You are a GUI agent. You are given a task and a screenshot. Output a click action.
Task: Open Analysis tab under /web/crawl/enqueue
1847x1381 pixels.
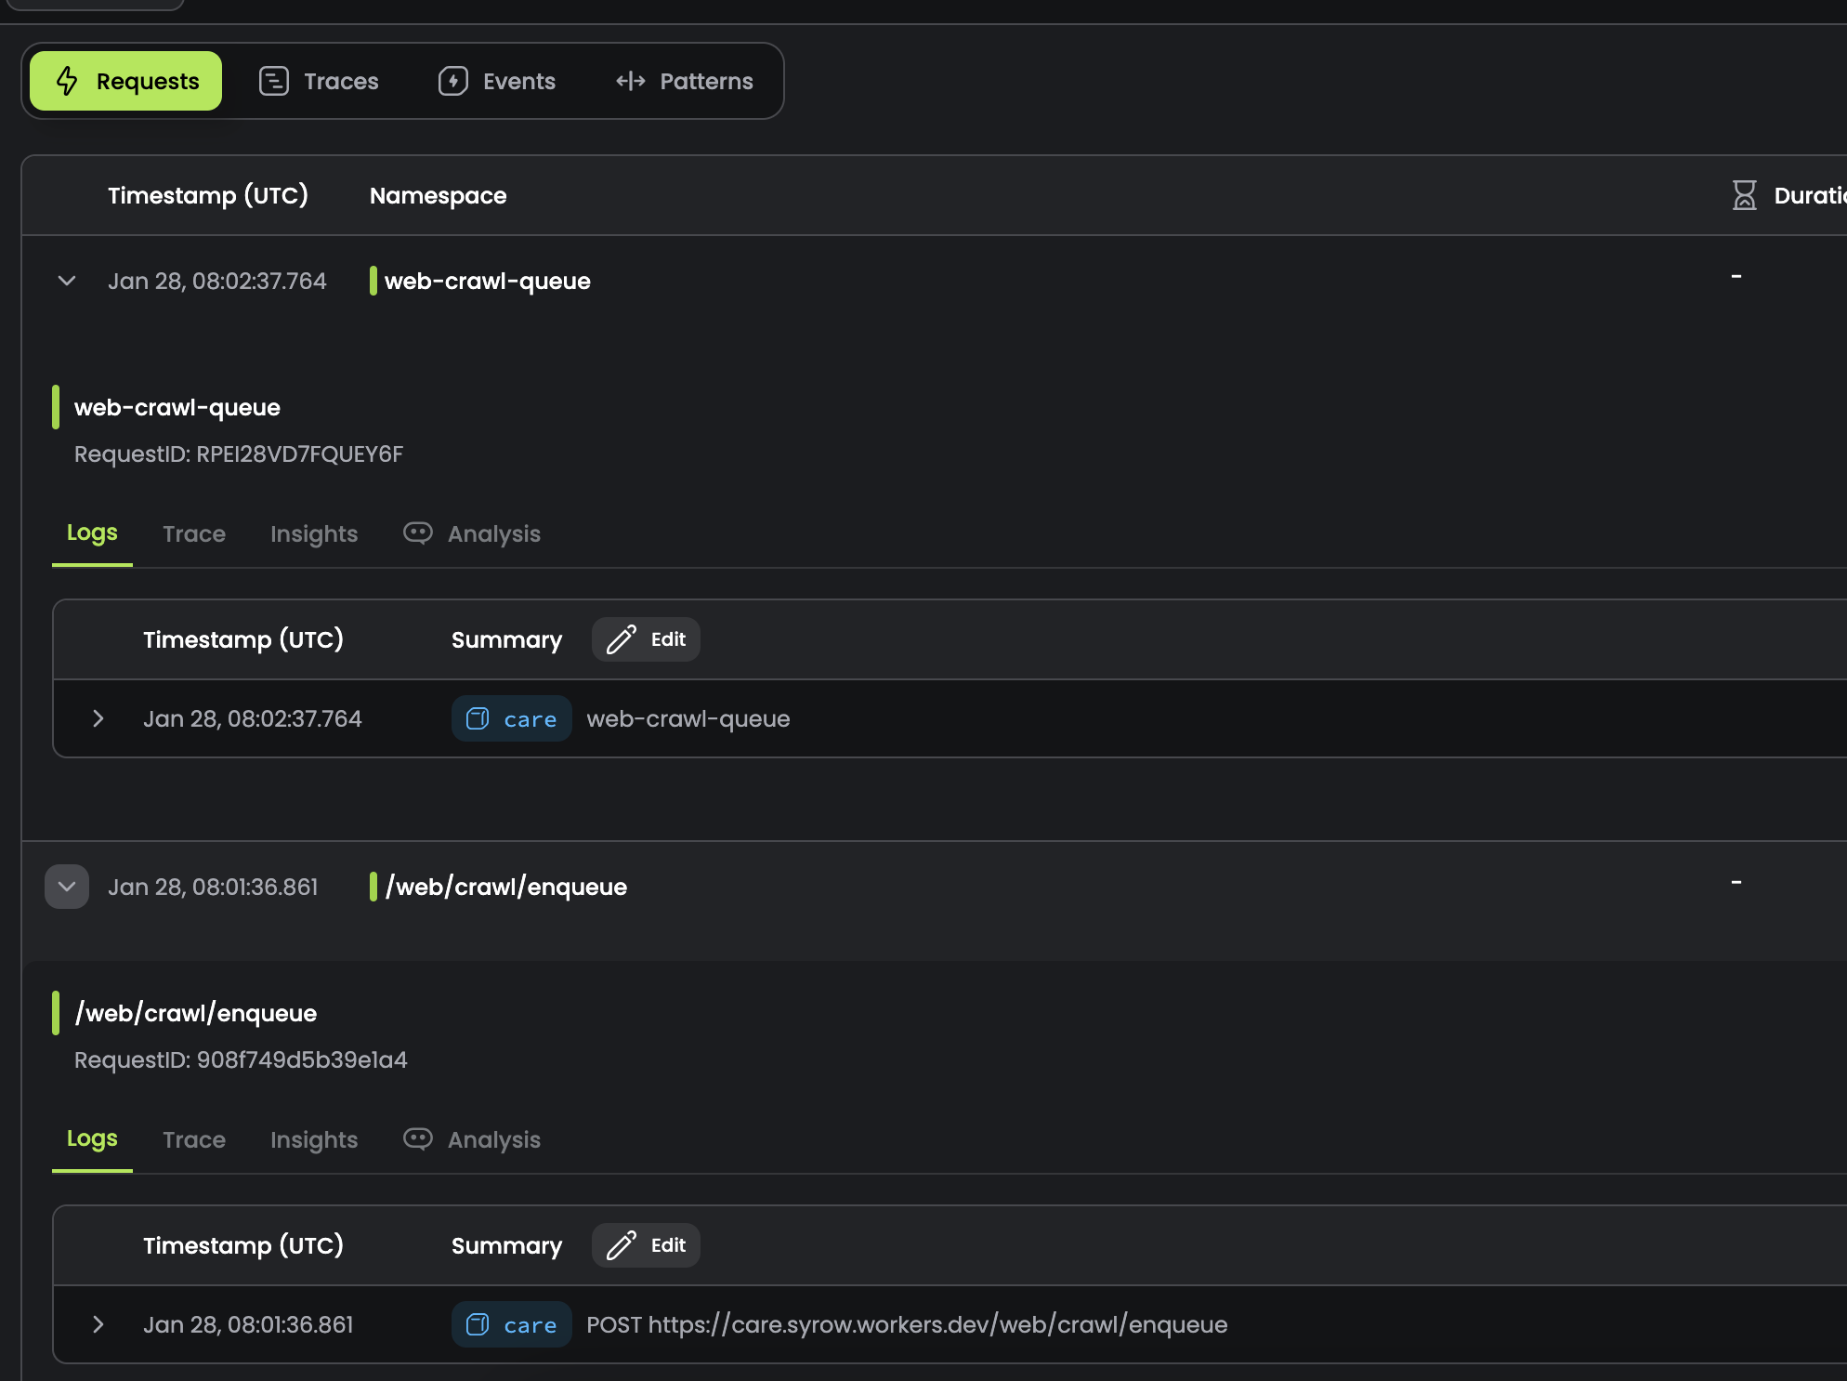click(493, 1139)
